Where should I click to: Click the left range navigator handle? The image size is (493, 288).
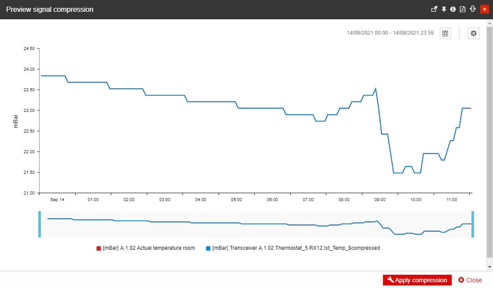point(40,224)
